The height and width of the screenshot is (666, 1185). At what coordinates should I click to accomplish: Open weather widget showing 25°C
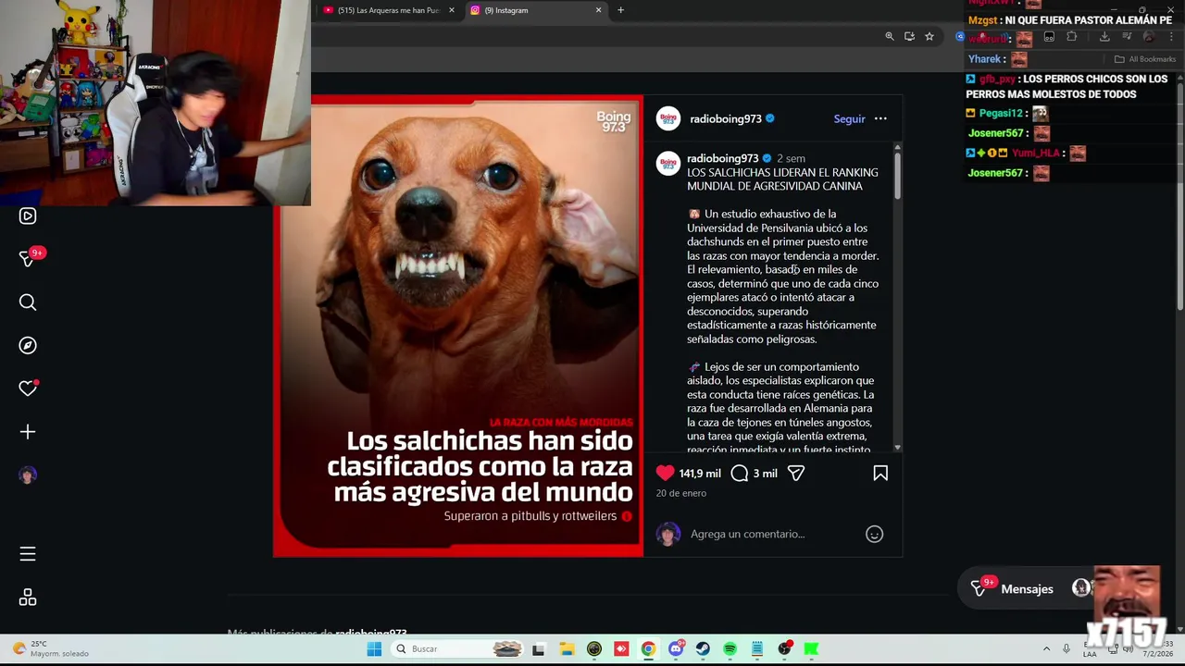(51, 648)
